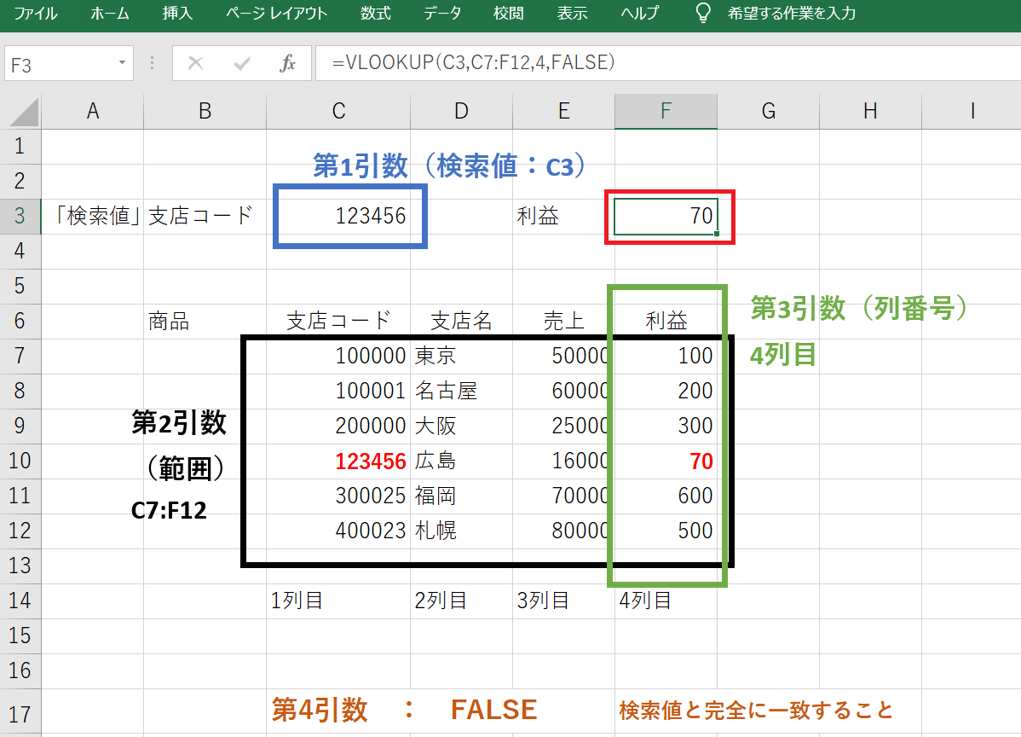
Task: Click the 利益 header in row 6
Action: [666, 321]
